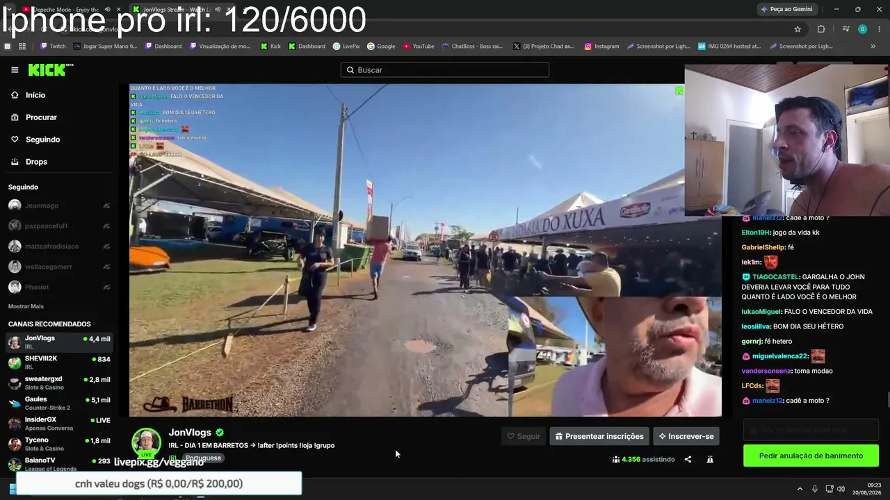Image resolution: width=890 pixels, height=500 pixels.
Task: Focus the Buscar search field
Action: [445, 70]
